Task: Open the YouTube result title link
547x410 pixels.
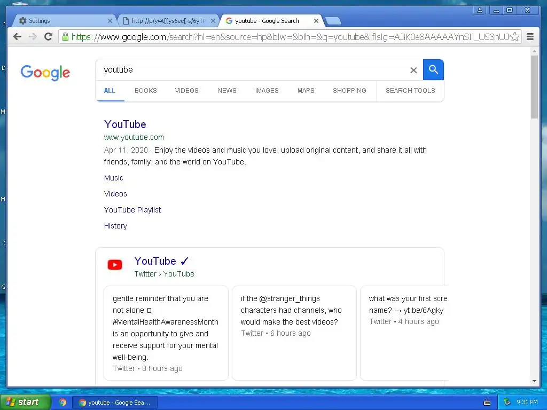Action: point(125,124)
